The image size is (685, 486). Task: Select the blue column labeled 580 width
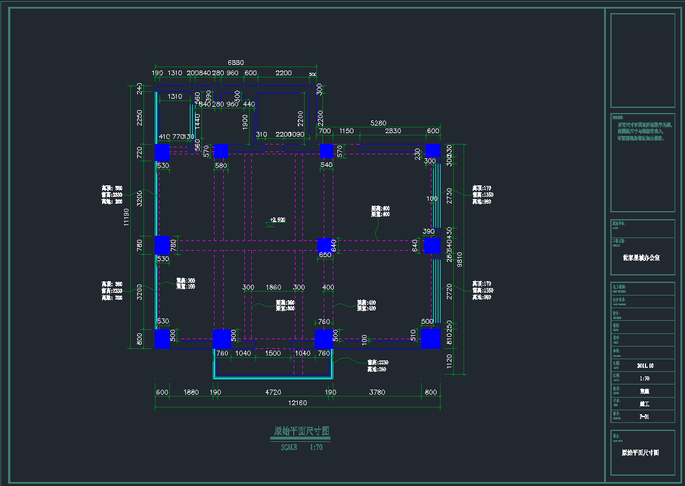(221, 151)
